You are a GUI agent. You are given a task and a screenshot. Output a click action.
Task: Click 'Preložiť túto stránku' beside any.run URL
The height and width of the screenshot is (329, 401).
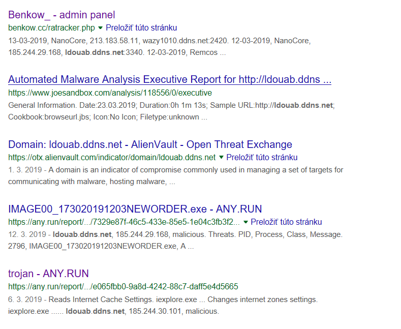pos(286,222)
